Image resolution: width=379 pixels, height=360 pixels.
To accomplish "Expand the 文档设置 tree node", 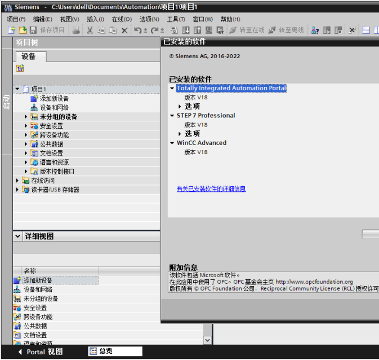I will coord(25,153).
